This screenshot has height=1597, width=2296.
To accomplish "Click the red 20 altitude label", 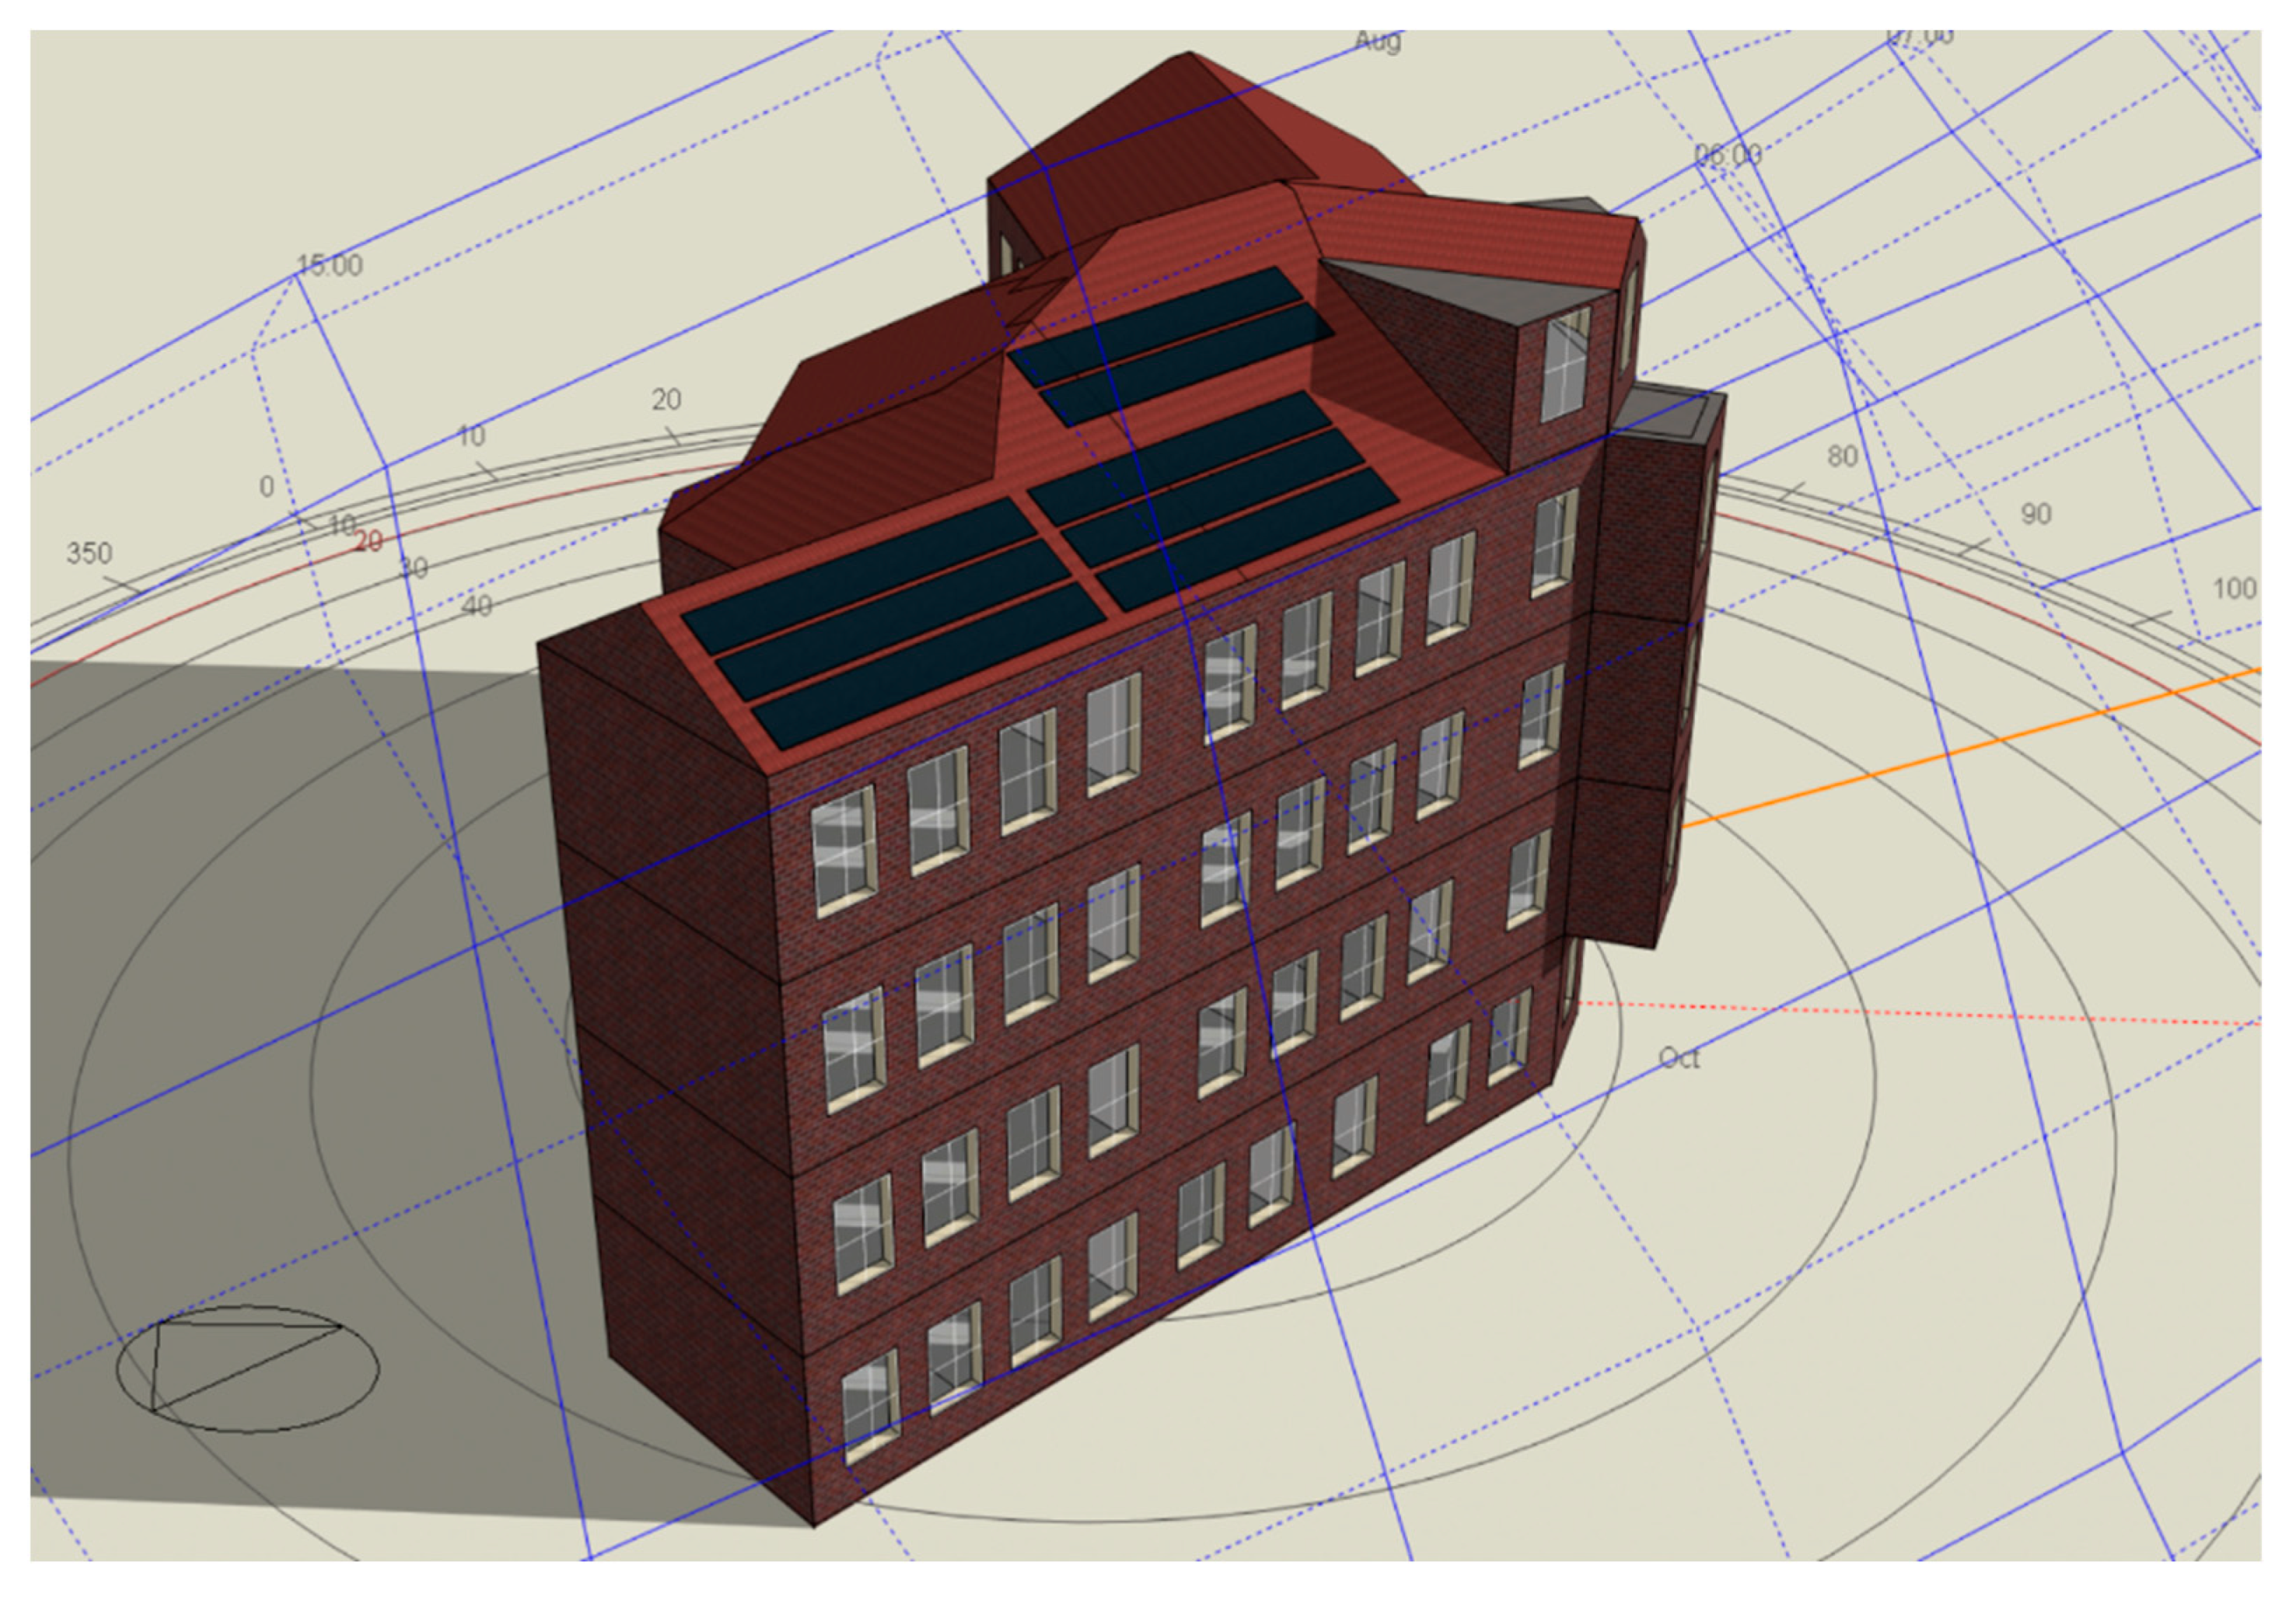I will 368,542.
